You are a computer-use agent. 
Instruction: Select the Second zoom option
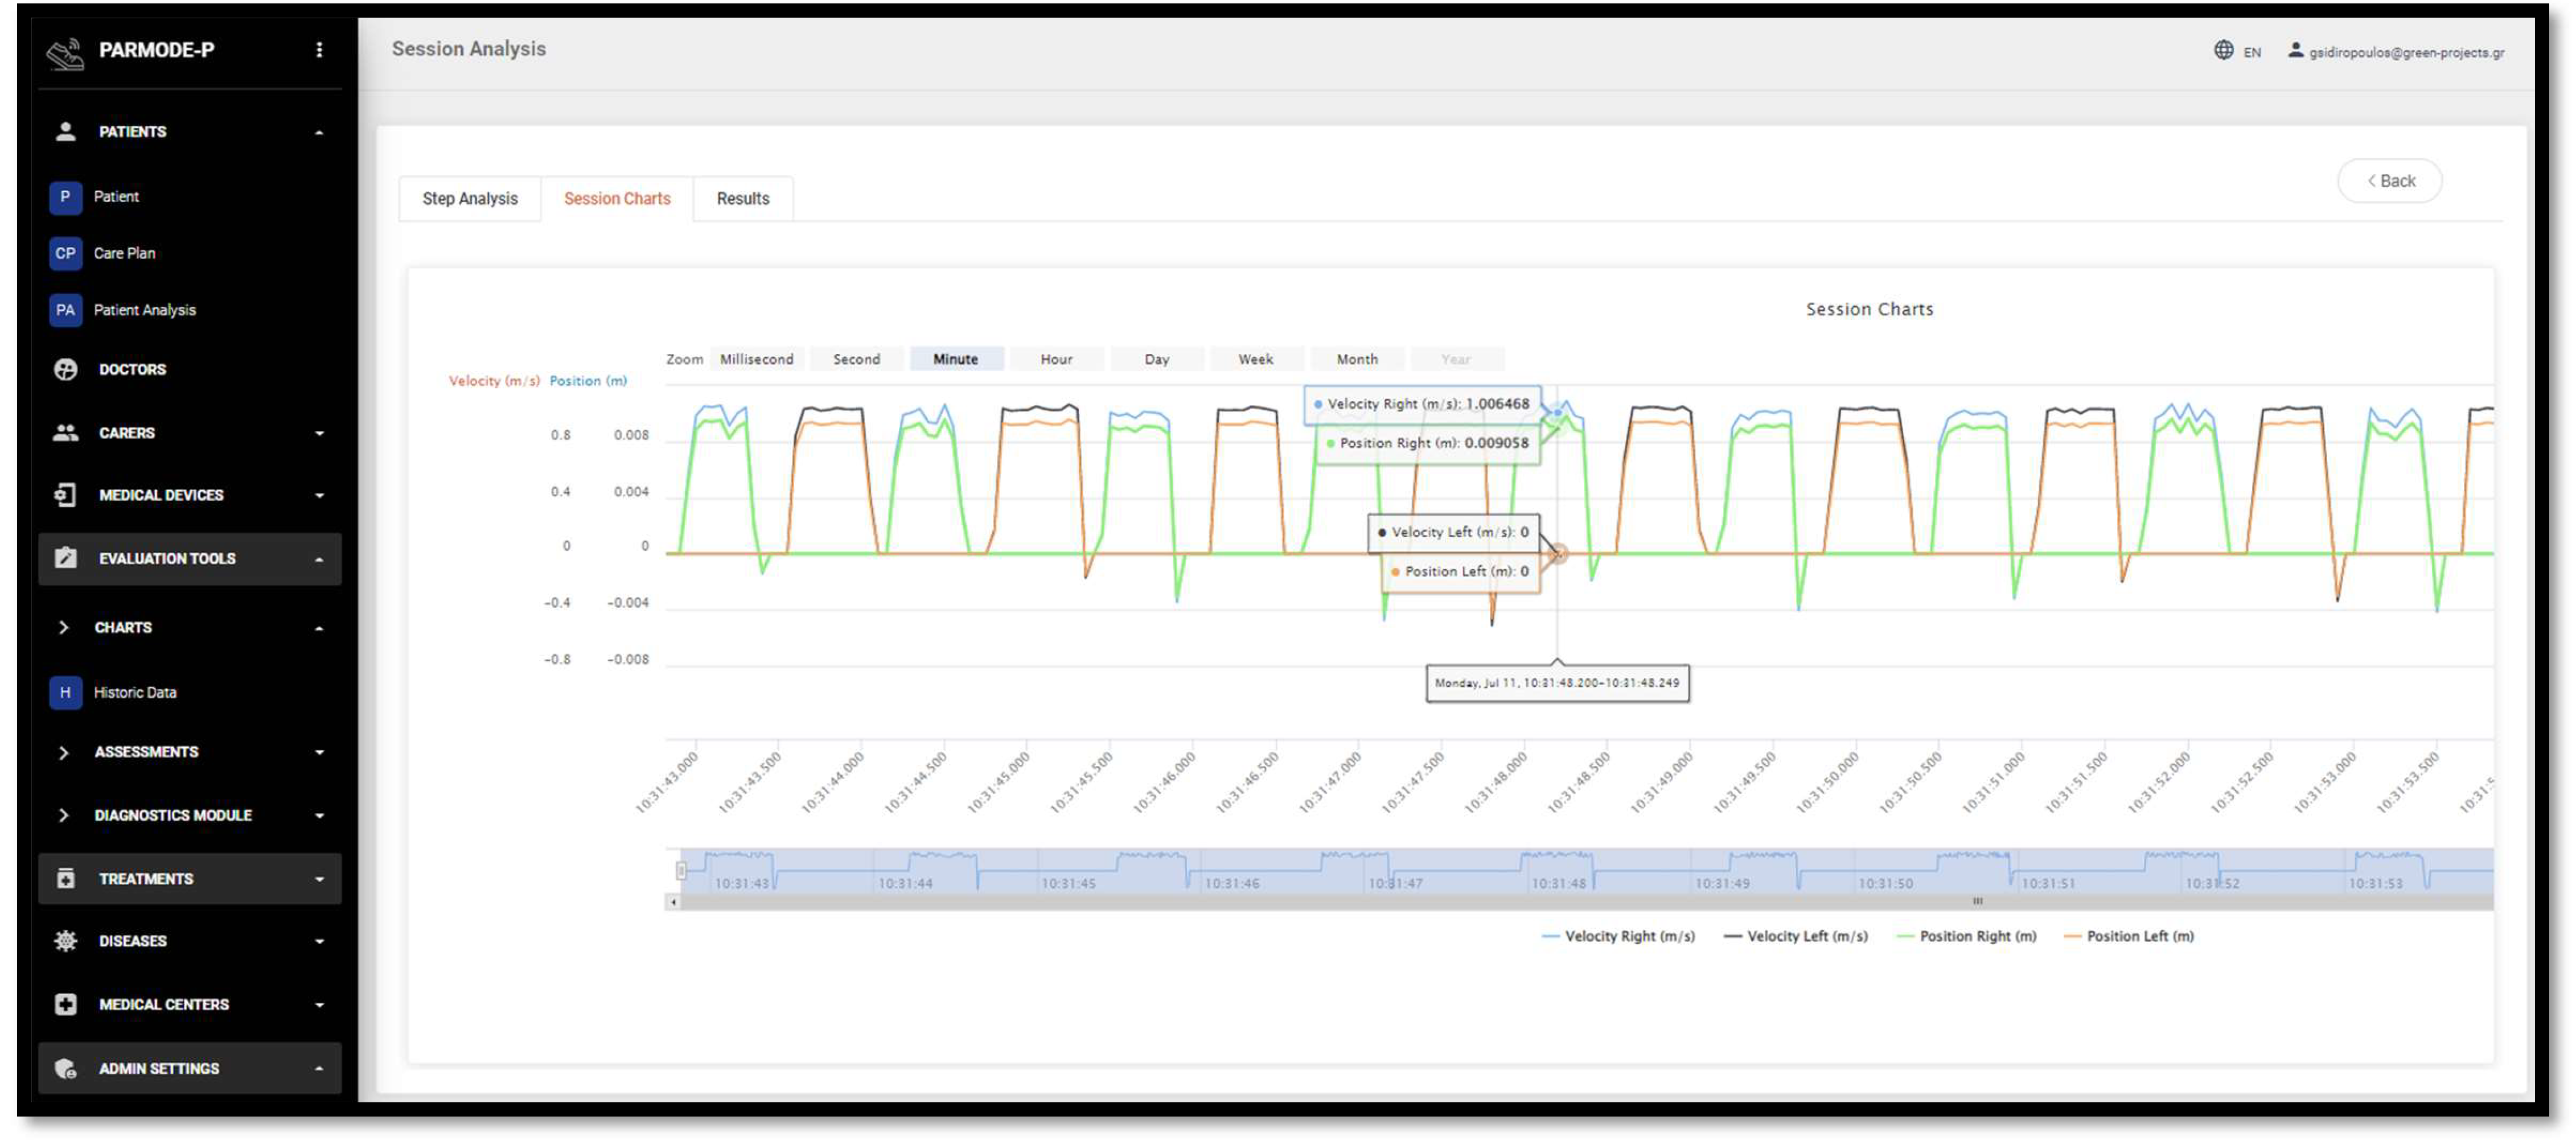(857, 359)
